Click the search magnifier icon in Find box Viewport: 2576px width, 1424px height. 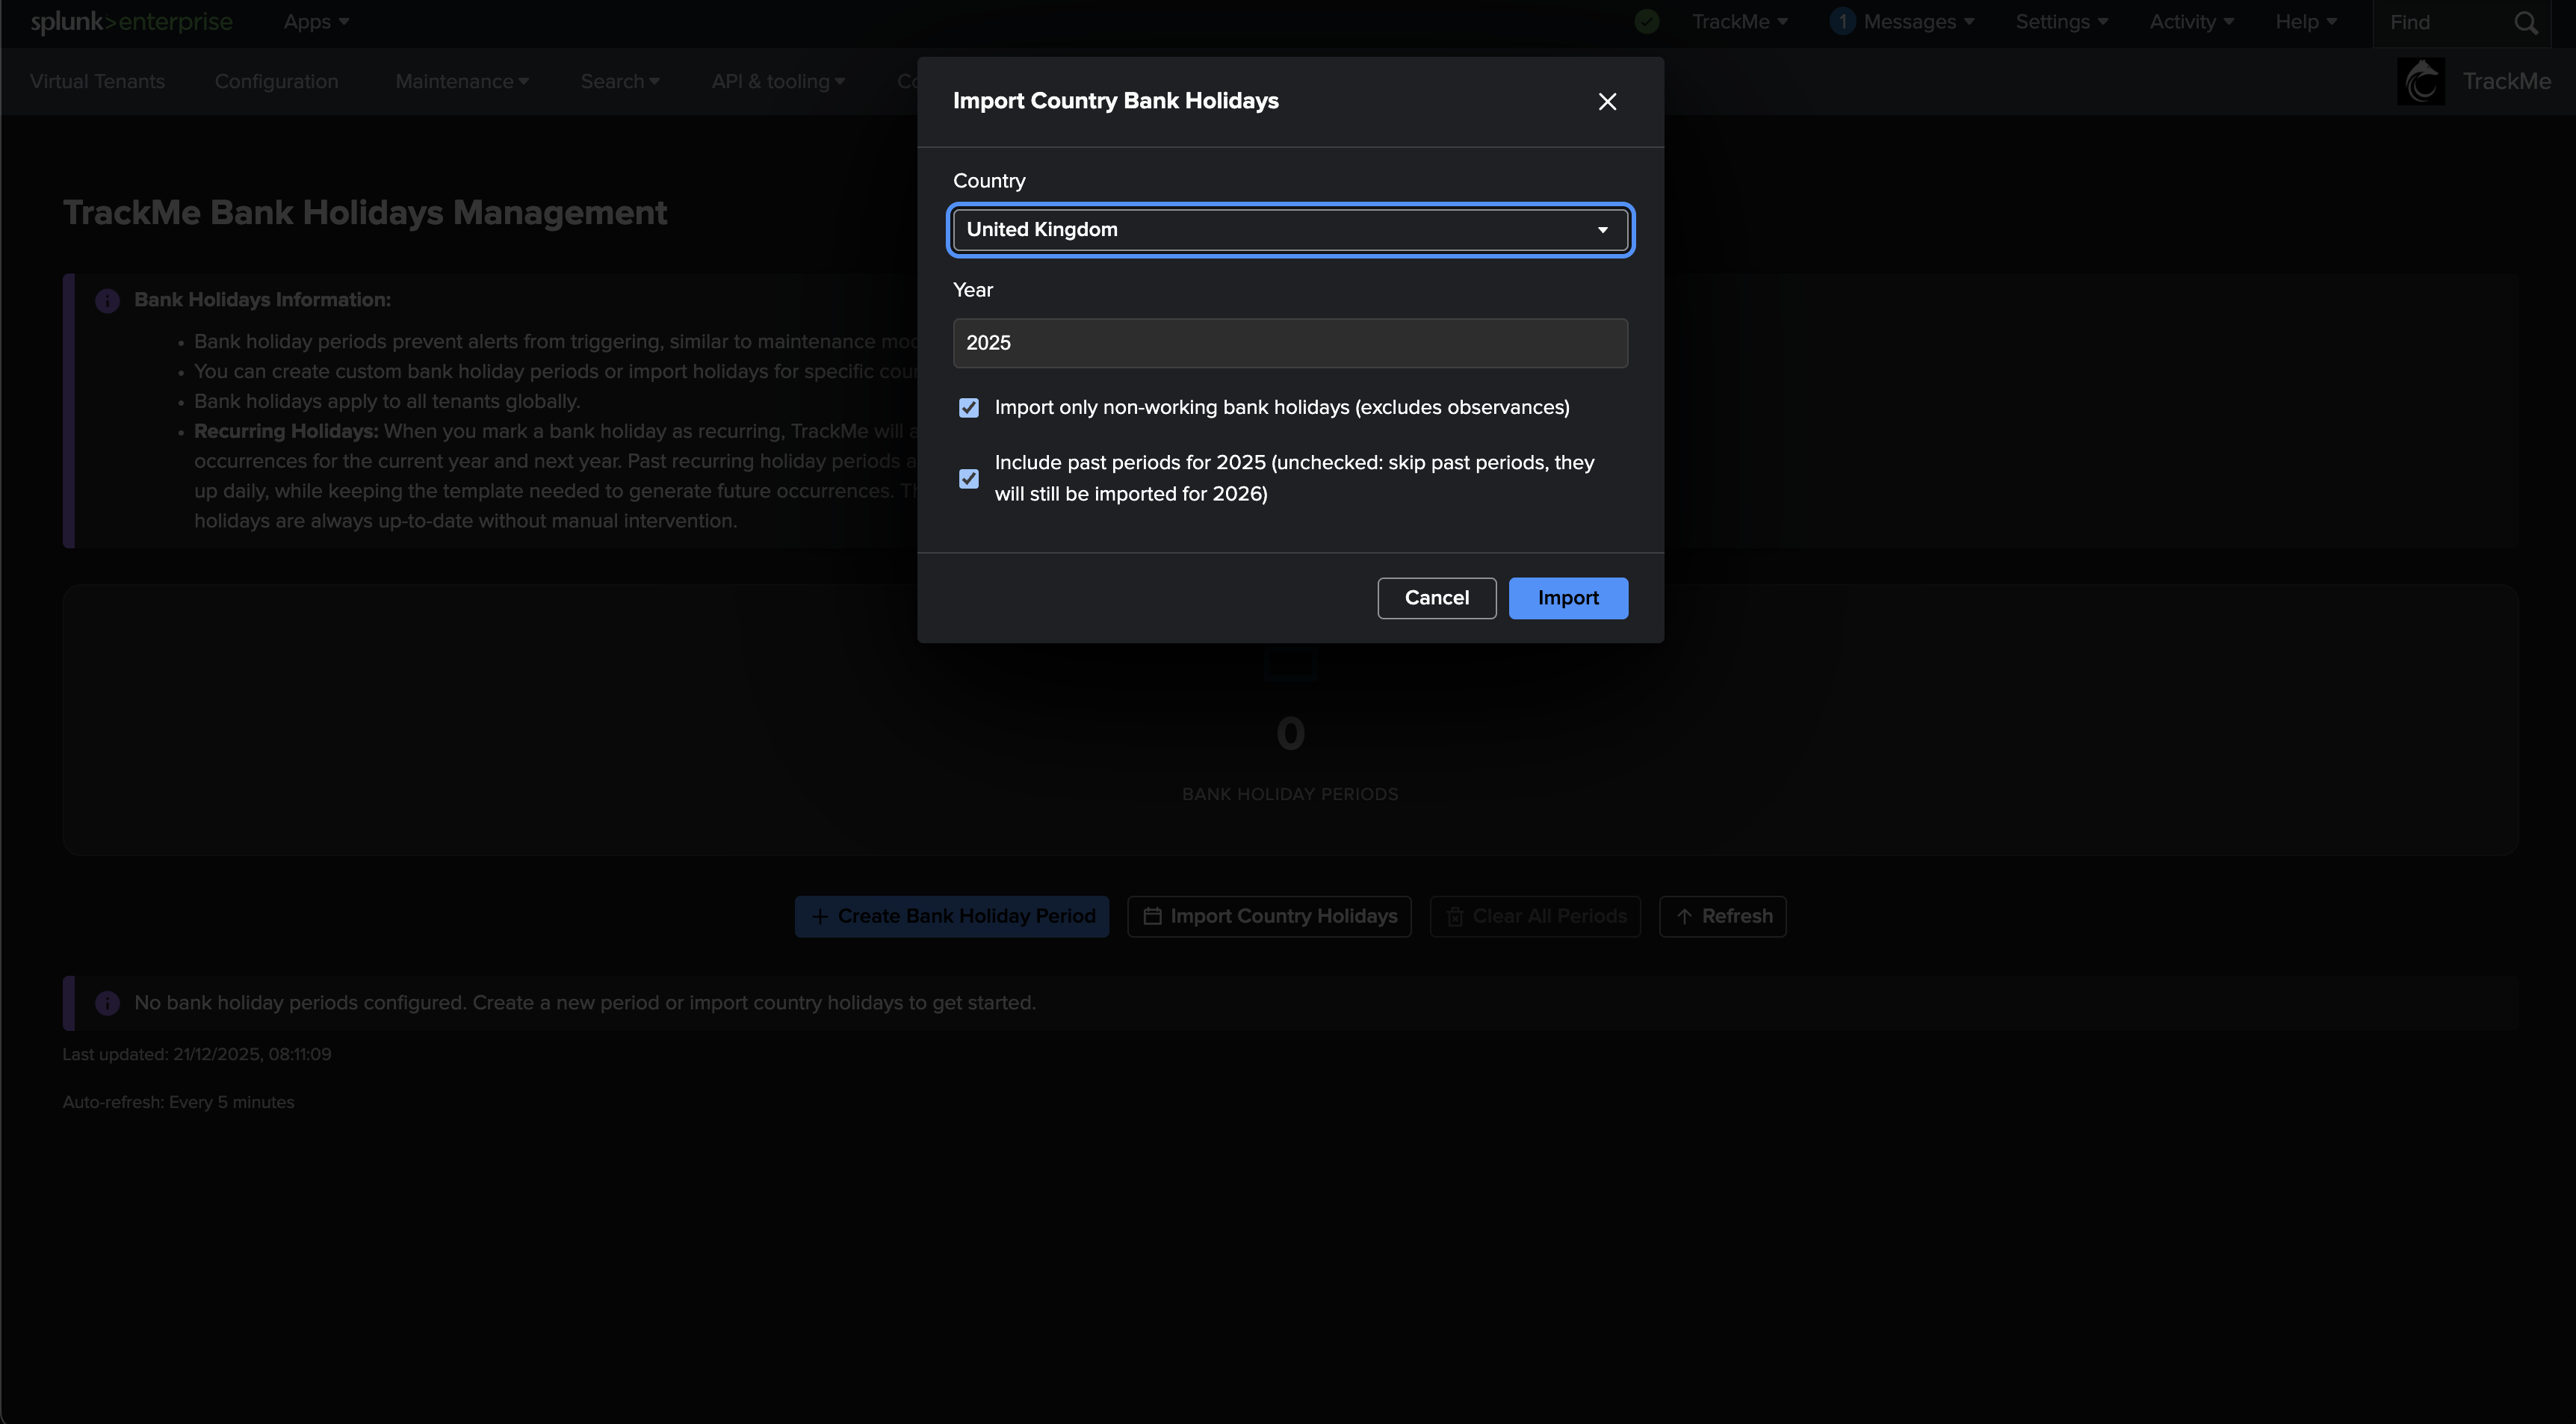click(x=2526, y=23)
